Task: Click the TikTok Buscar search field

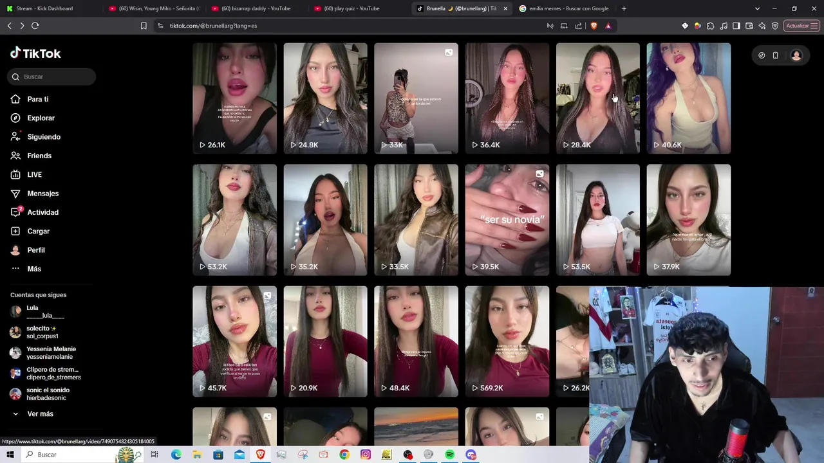Action: point(53,77)
